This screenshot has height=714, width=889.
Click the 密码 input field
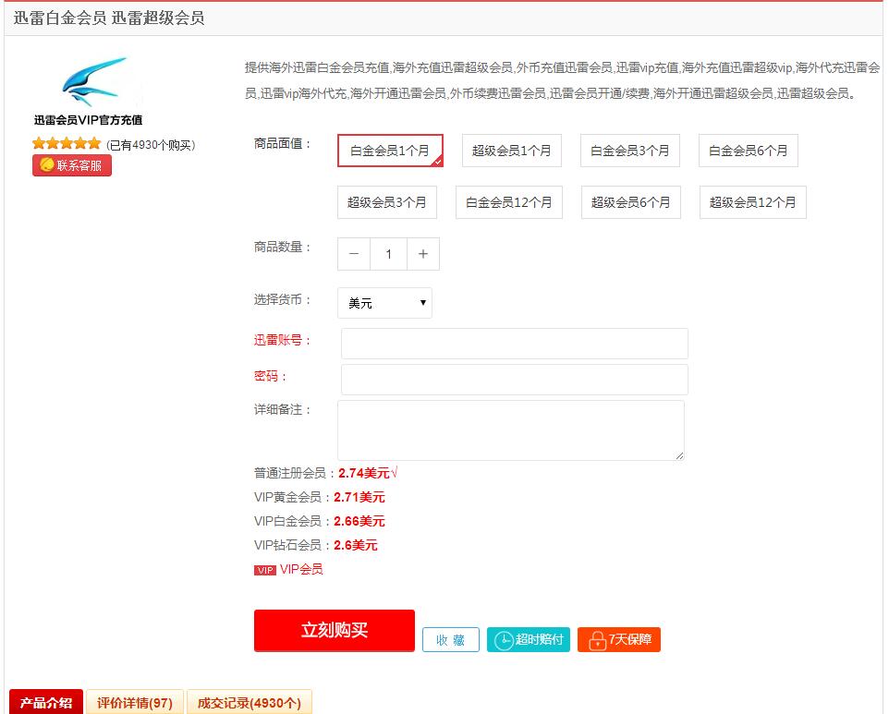(515, 380)
